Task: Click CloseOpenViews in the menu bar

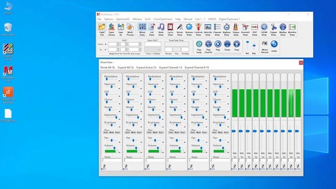Action: click(163, 19)
